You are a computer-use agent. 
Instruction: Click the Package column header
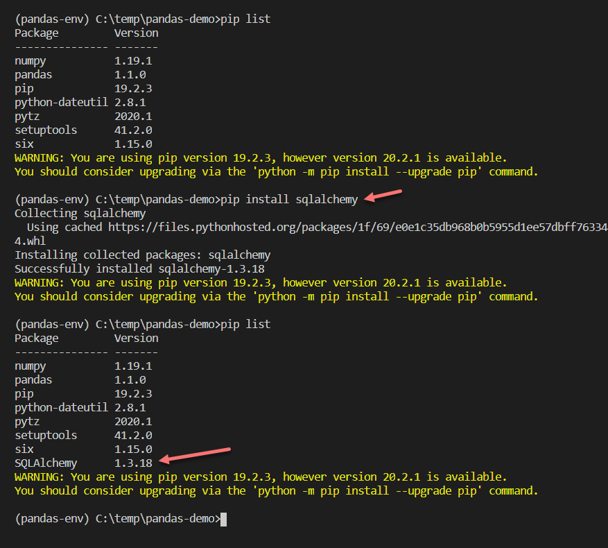tap(36, 33)
